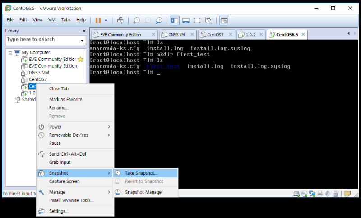Open the Edit menu
The image size is (361, 218).
[x=23, y=20]
